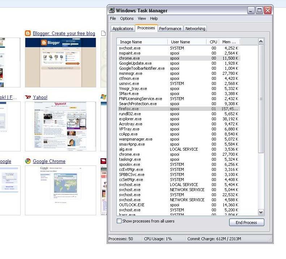Click the Blogger favicon icon
286x259 pixels.
(28, 33)
